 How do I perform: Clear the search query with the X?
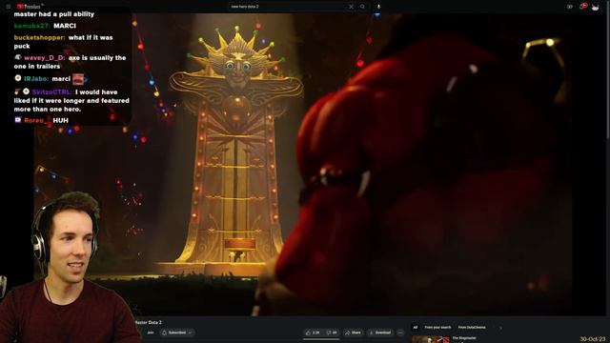pos(352,7)
